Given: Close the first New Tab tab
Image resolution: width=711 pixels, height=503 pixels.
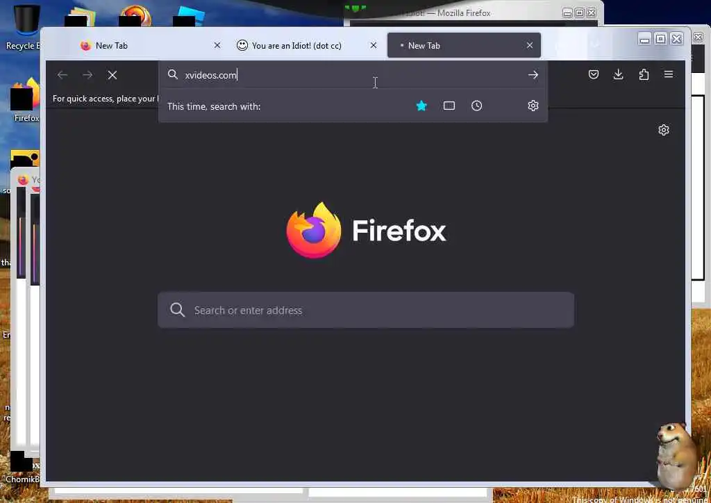Looking at the screenshot, I should pyautogui.click(x=217, y=45).
